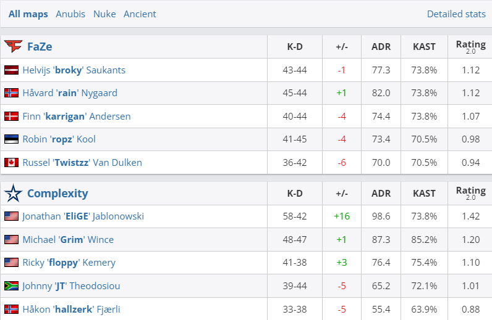The width and height of the screenshot is (492, 320).
Task: Open the Detailed stats link
Action: (x=456, y=14)
